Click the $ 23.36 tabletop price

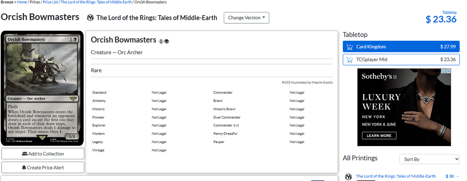(x=441, y=19)
